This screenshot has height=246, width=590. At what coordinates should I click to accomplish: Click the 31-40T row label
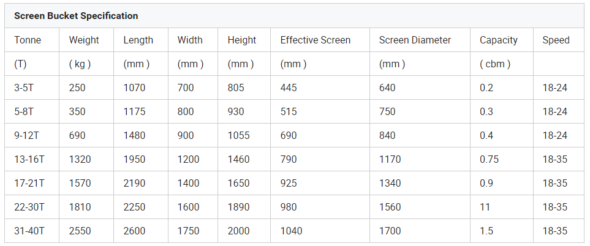[x=30, y=231]
